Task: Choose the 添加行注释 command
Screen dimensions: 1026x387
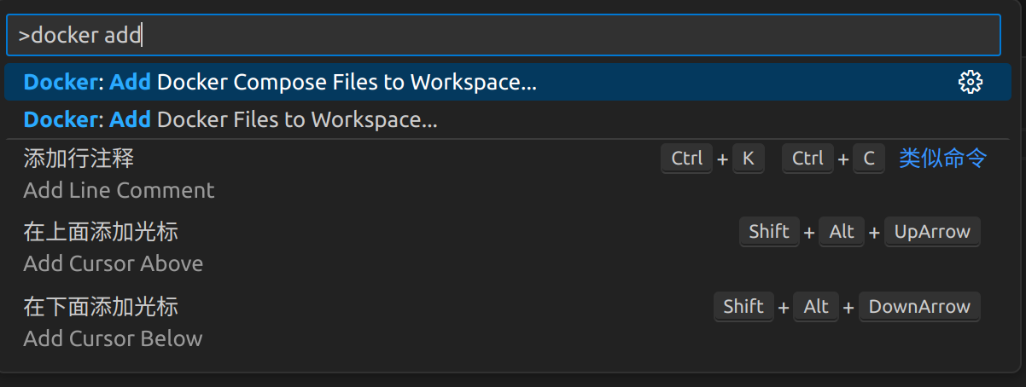Action: click(x=508, y=174)
